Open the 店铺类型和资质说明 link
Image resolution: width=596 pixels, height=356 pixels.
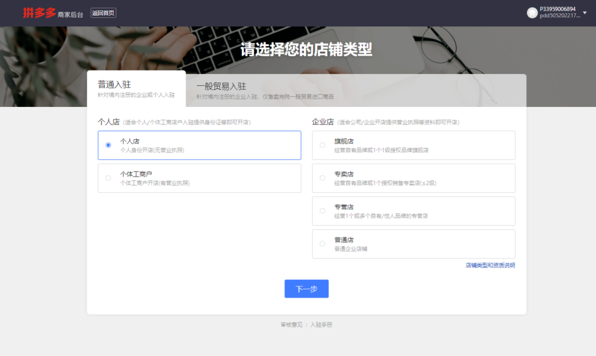[490, 265]
